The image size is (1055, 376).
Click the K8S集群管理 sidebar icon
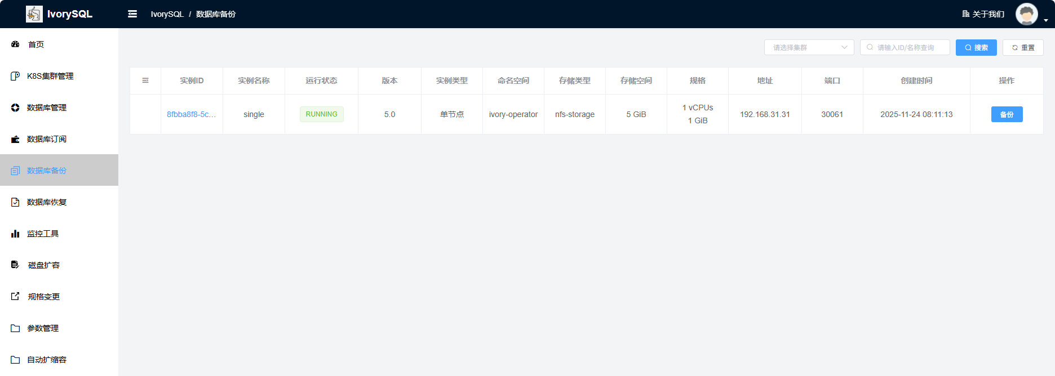15,76
